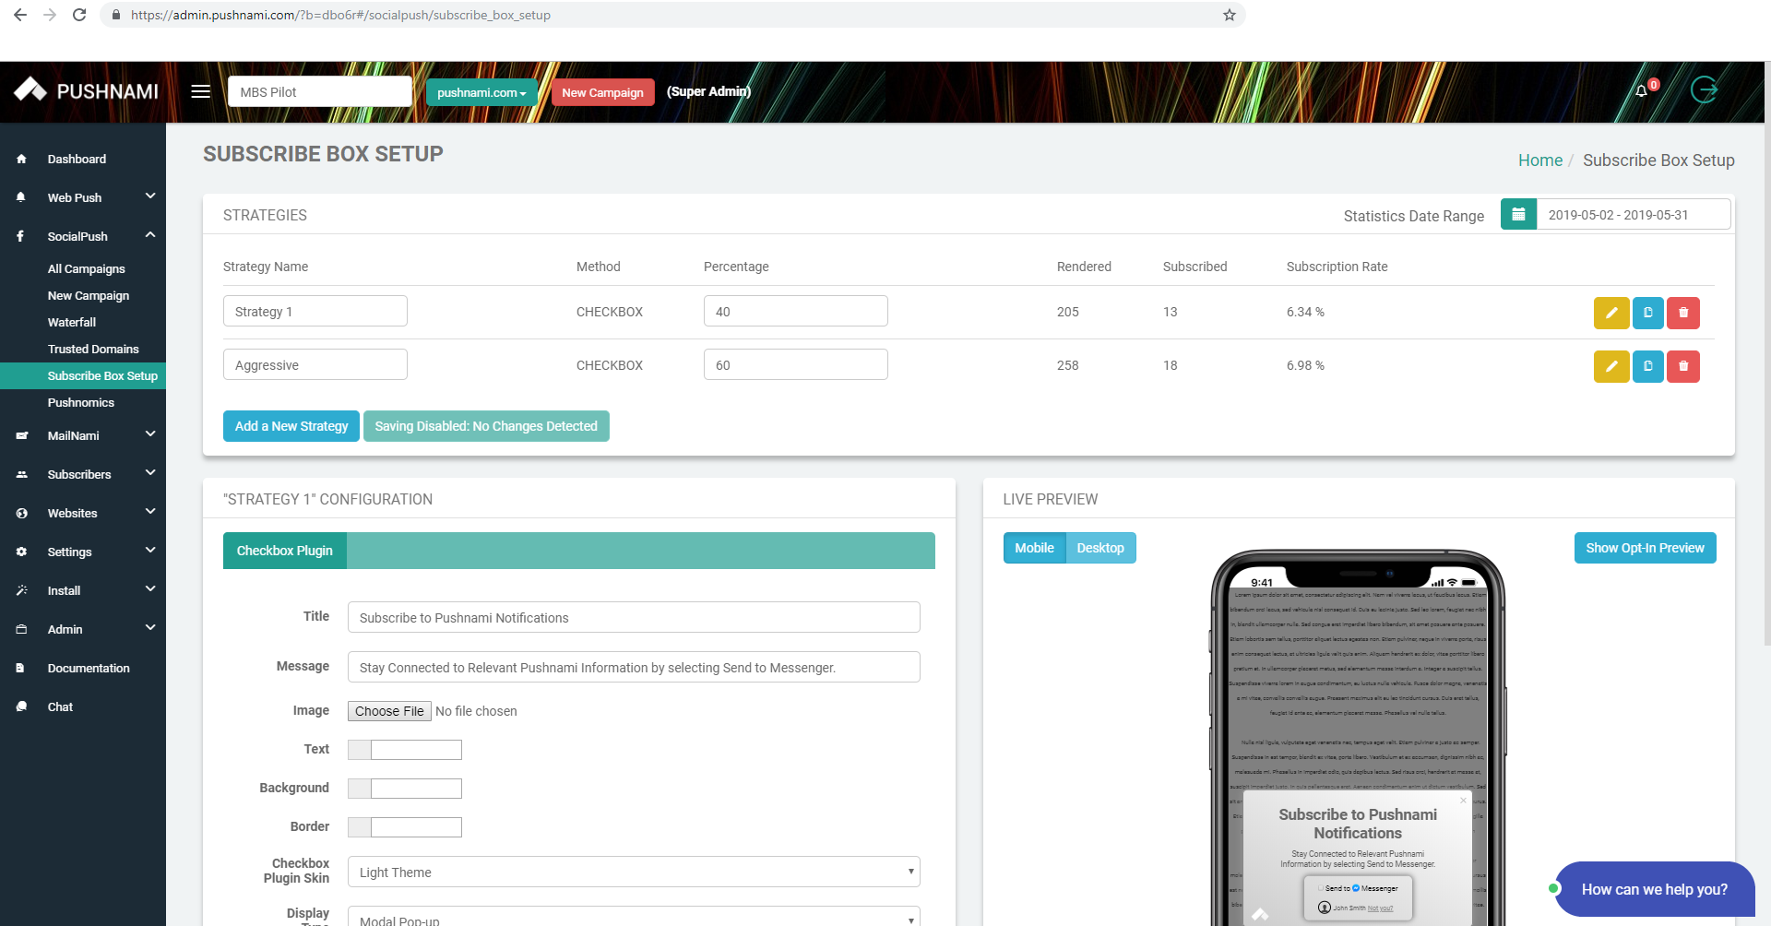Collapse the SocialPush sidebar section
This screenshot has height=926, width=1771.
click(149, 235)
